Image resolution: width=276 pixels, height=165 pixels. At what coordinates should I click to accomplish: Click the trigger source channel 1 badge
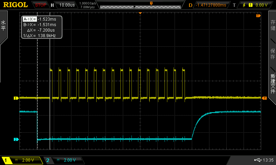pos(250,5)
